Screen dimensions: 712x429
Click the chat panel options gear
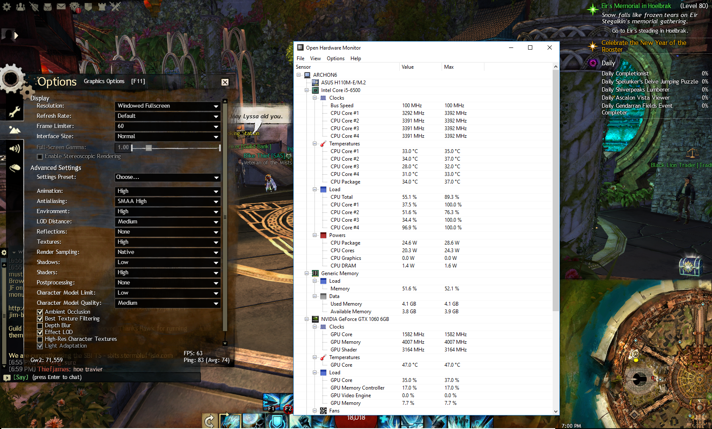coord(4,252)
